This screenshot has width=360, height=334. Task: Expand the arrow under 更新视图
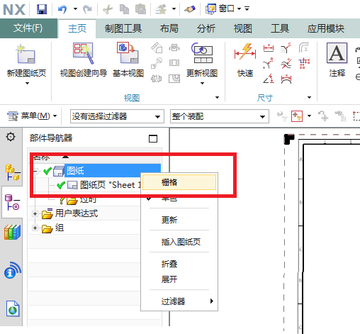(x=202, y=83)
